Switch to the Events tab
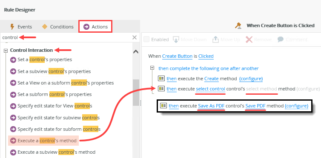The width and height of the screenshot is (321, 158). coord(21,27)
